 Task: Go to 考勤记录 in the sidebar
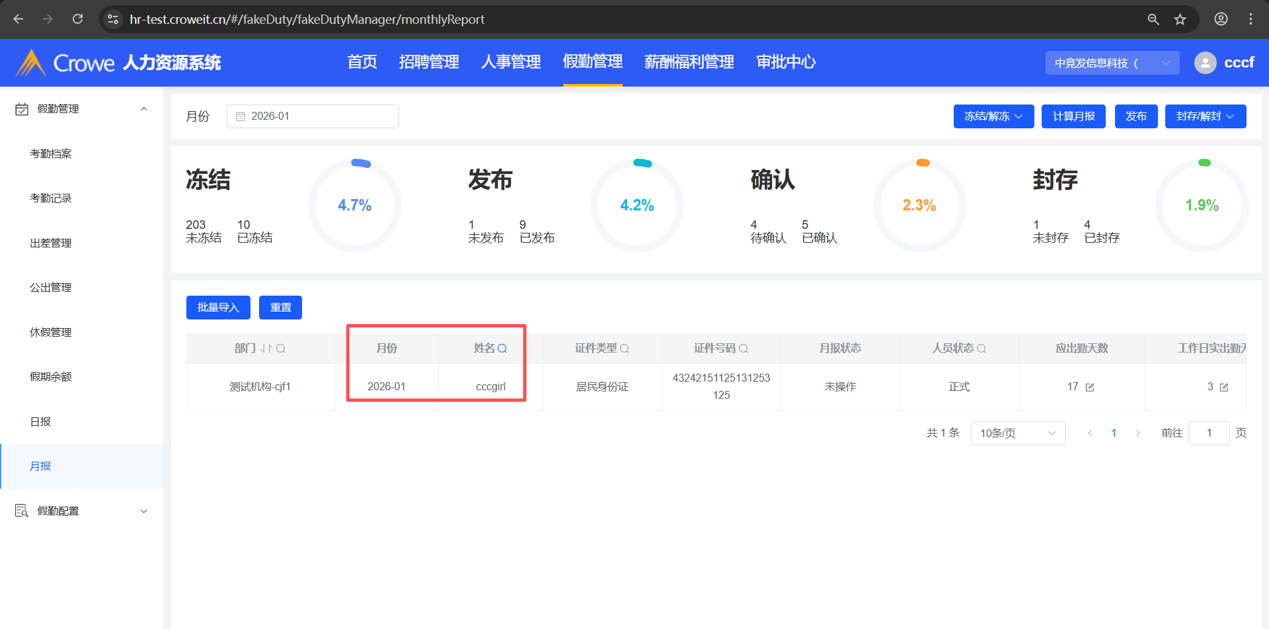pyautogui.click(x=51, y=198)
